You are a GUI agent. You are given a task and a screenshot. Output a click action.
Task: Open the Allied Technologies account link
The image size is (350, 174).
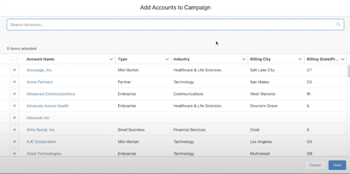click(44, 153)
